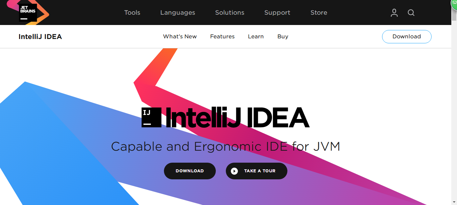Click the IntelliJ IDEA product title link
457x205 pixels.
click(40, 37)
